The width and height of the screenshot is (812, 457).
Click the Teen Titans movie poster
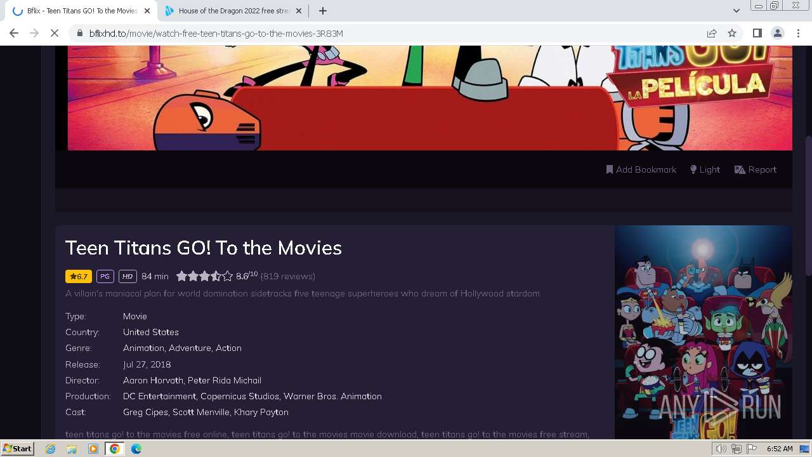click(x=703, y=333)
